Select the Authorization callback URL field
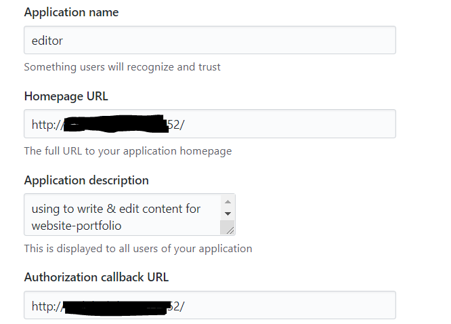The height and width of the screenshot is (324, 451). 210,305
